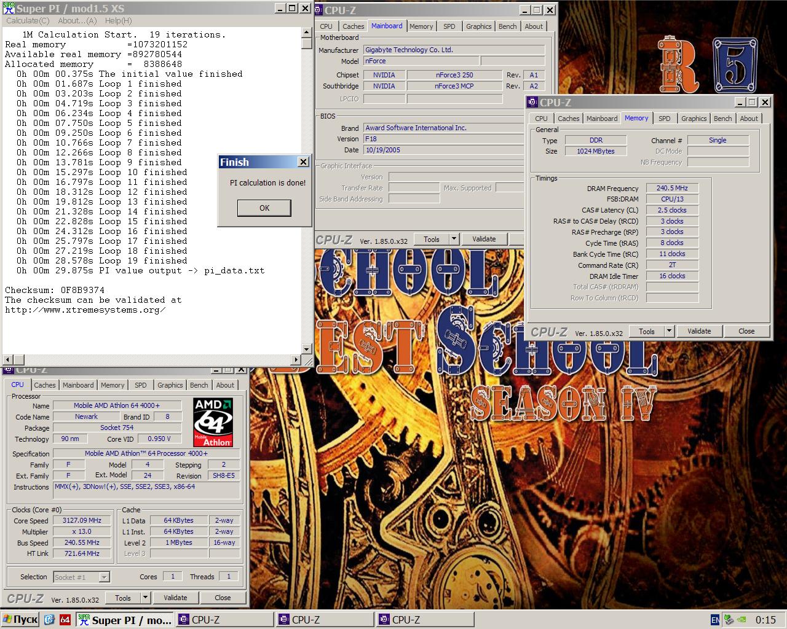Expand the Tools dropdown arrow in the Memory window
The image size is (787, 629).
[670, 332]
